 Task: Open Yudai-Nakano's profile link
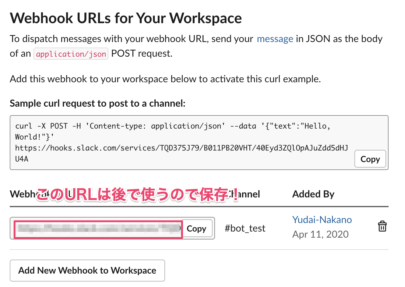tap(322, 220)
